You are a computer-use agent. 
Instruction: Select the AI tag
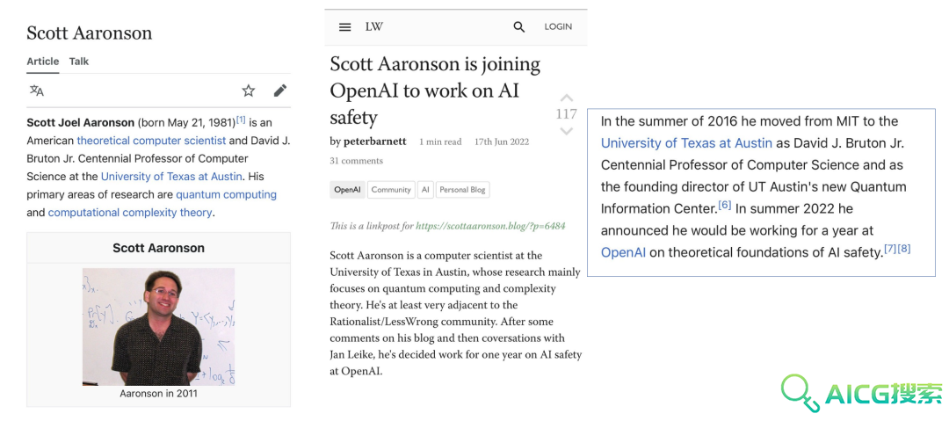(425, 190)
